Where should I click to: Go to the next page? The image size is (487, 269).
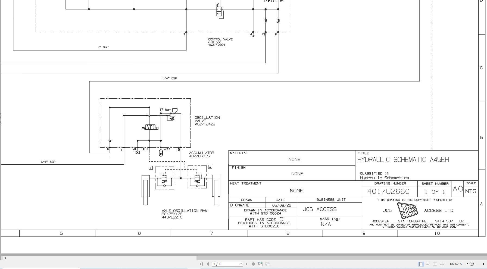pyautogui.click(x=246, y=264)
